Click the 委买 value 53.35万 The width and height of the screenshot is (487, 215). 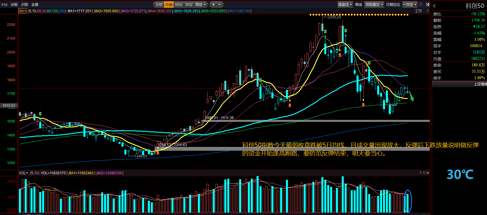tap(478, 72)
